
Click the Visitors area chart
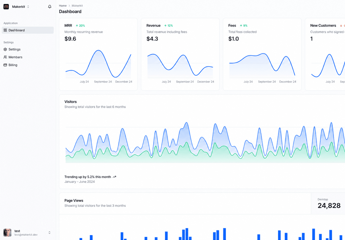(x=205, y=142)
